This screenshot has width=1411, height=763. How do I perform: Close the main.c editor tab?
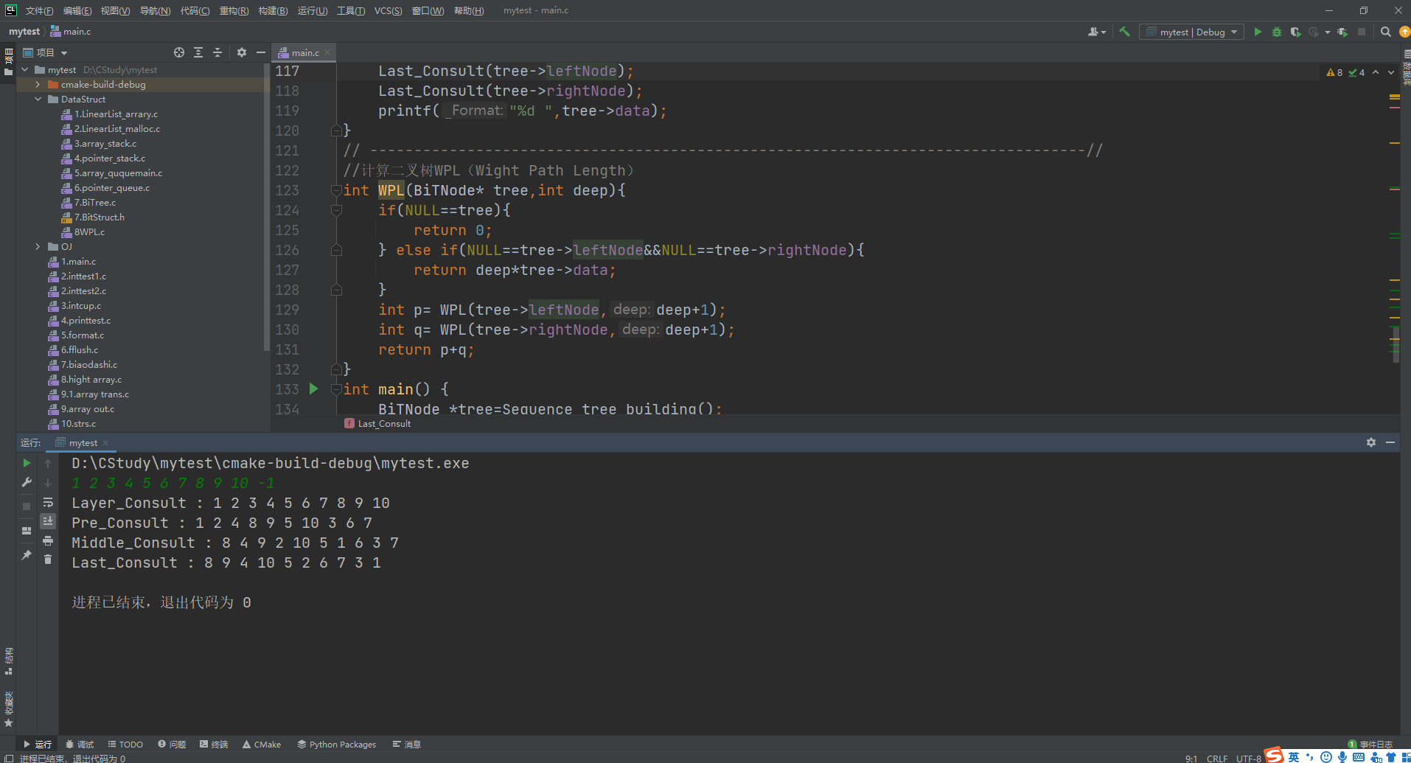tap(328, 52)
